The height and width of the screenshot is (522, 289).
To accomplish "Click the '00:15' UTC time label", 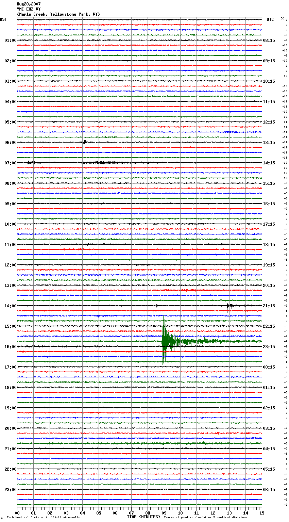I will 269,367.
